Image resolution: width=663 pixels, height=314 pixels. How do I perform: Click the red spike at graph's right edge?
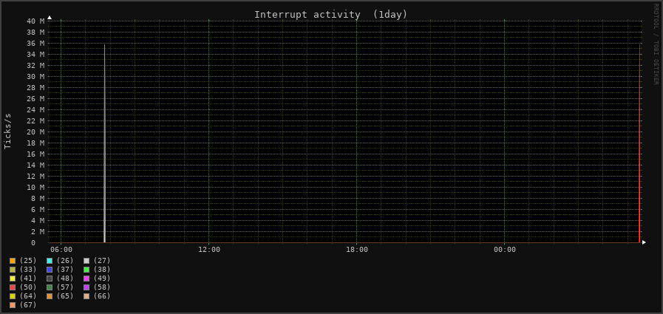coord(639,148)
